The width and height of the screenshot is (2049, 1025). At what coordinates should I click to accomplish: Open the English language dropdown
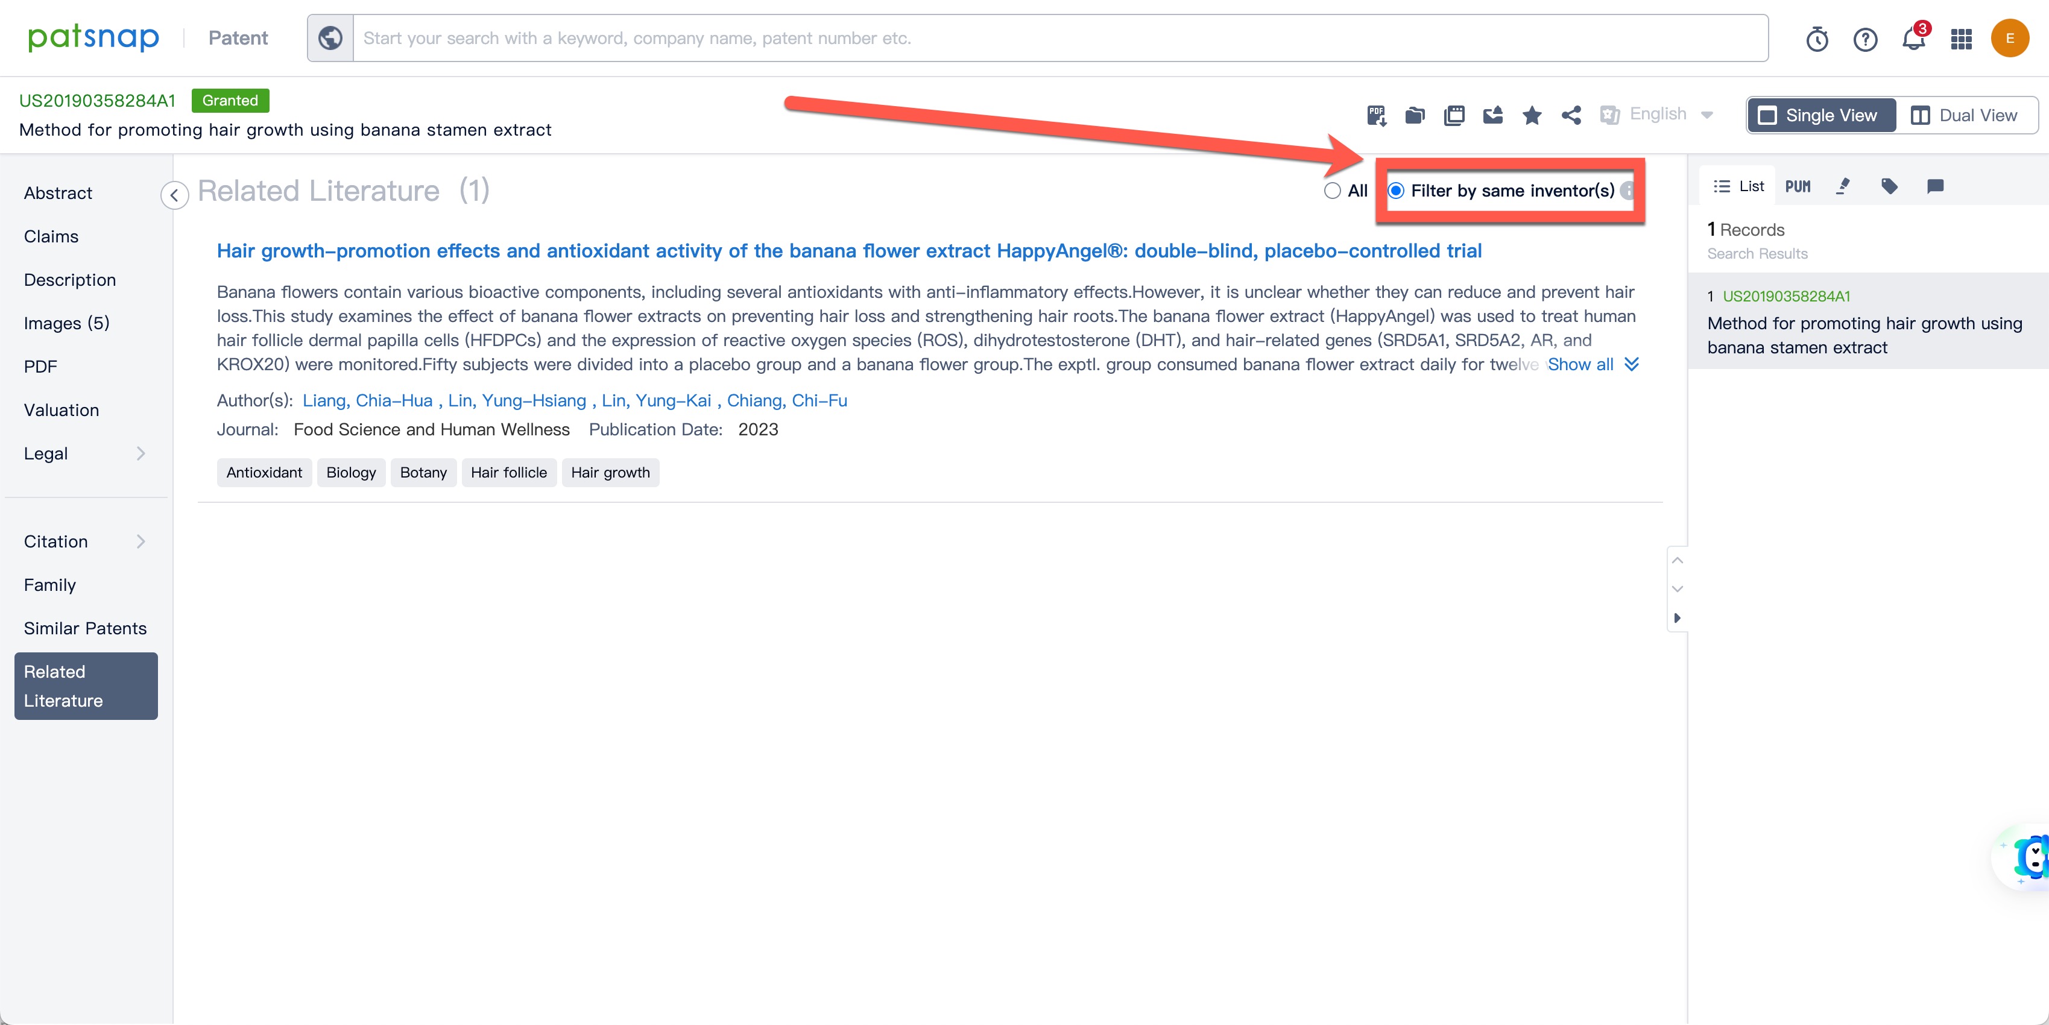click(1658, 115)
